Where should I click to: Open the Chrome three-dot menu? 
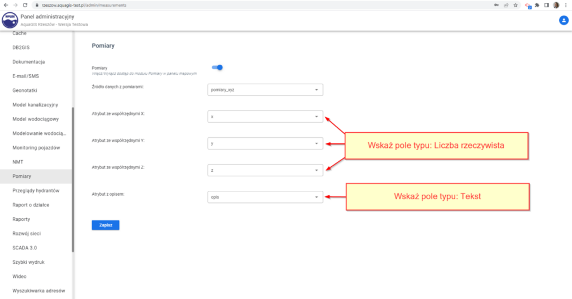click(x=566, y=5)
